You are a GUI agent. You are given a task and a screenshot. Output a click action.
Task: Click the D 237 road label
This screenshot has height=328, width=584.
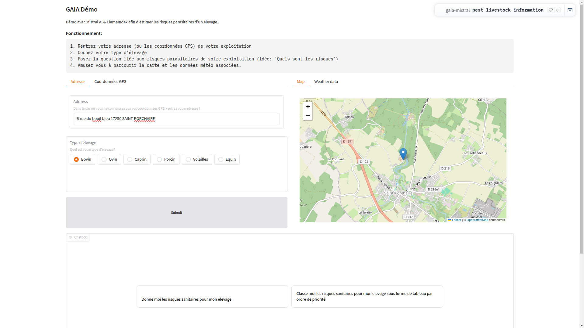pyautogui.click(x=408, y=217)
